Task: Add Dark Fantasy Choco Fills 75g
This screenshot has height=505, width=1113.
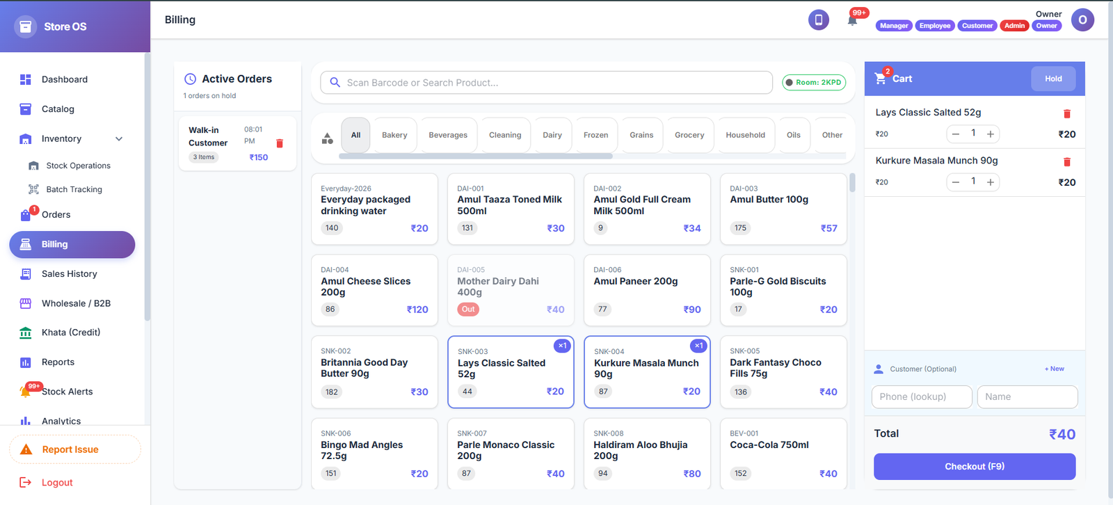Action: (x=783, y=371)
